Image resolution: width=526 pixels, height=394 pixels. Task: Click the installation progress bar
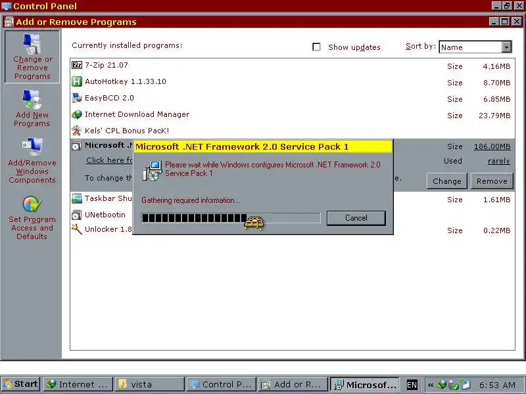[x=231, y=218]
